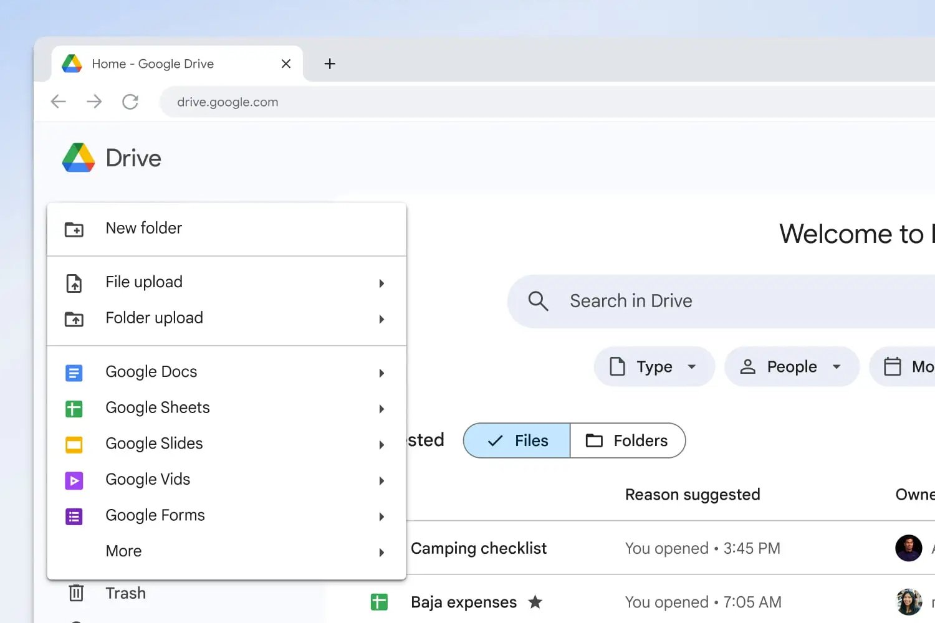Open the More menu entry
The width and height of the screenshot is (935, 623).
point(227,552)
